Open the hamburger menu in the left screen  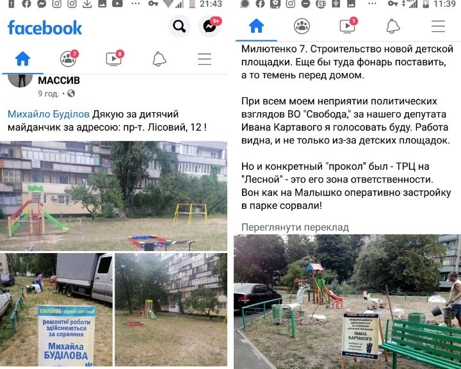pyautogui.click(x=205, y=59)
